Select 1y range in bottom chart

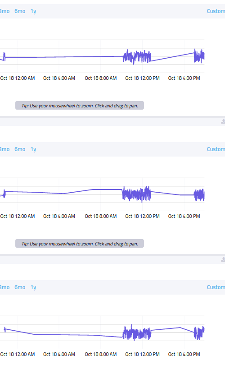click(33, 287)
